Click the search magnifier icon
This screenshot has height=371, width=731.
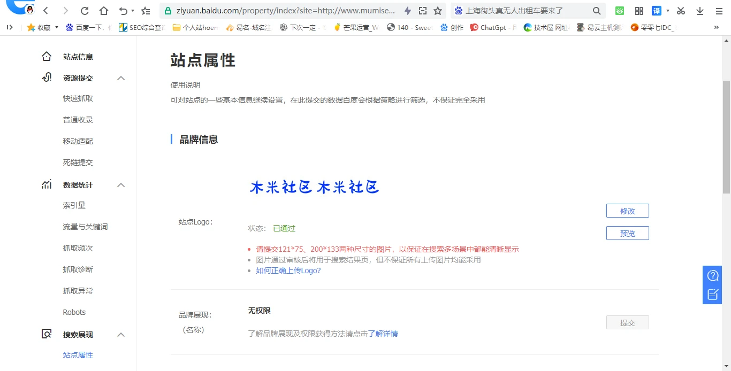(597, 11)
